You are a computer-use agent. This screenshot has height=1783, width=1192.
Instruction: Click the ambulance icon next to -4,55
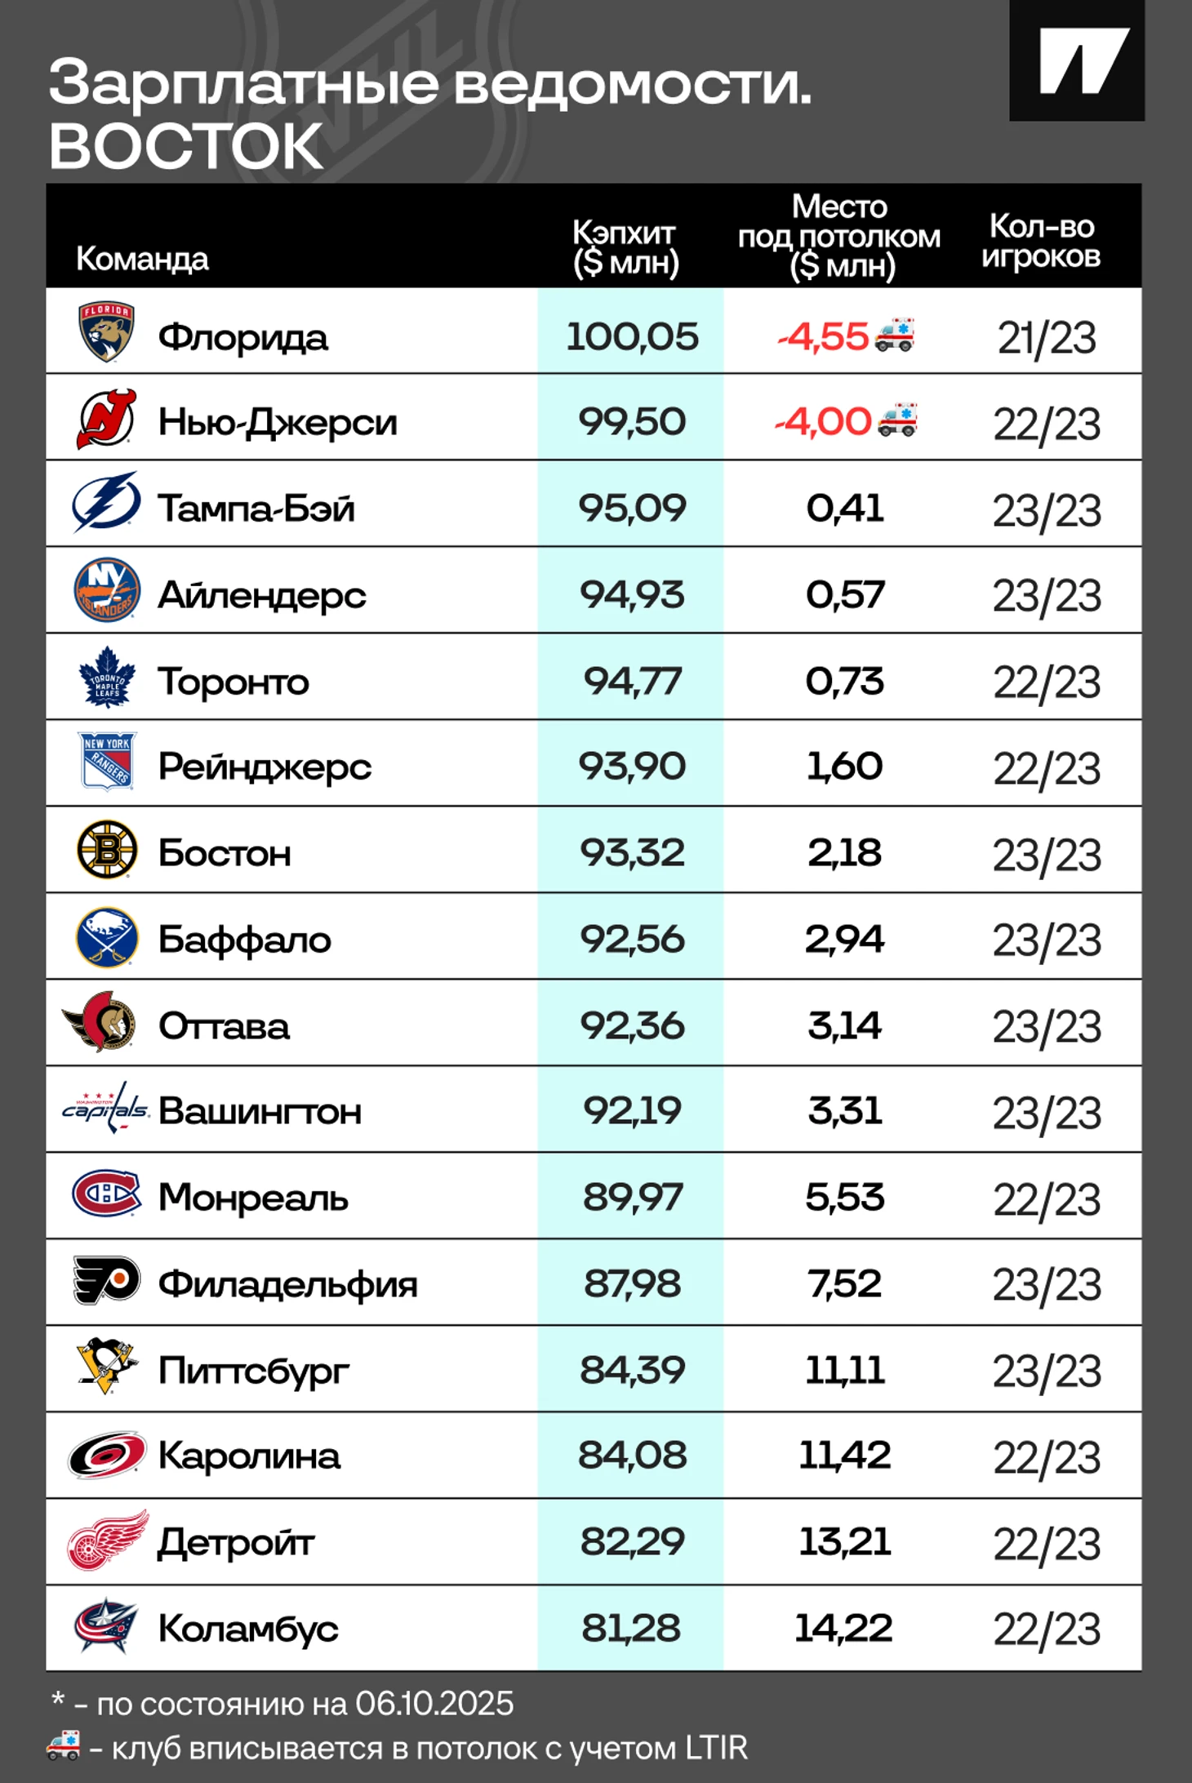point(894,335)
